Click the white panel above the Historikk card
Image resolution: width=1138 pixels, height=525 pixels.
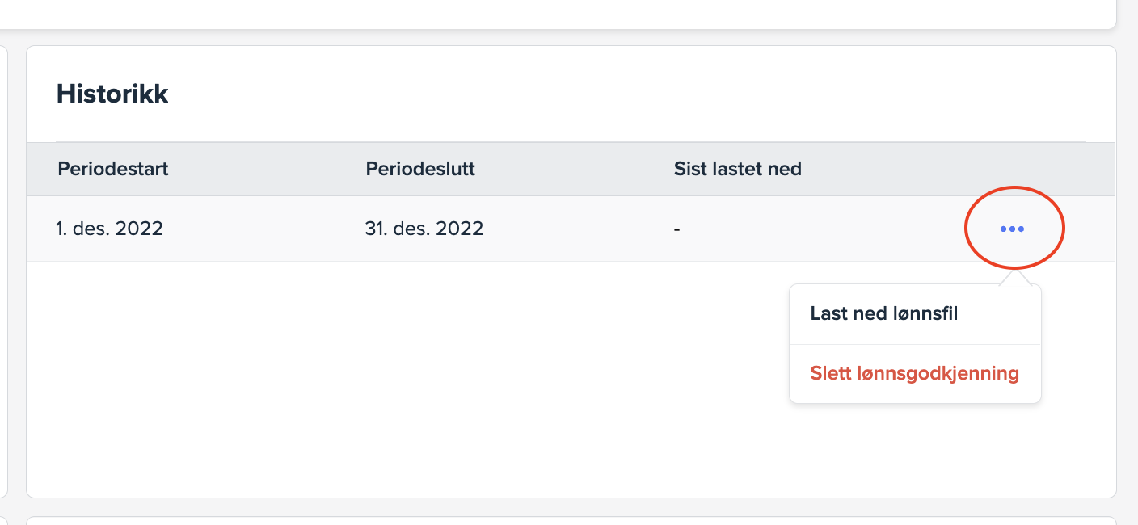pyautogui.click(x=566, y=12)
